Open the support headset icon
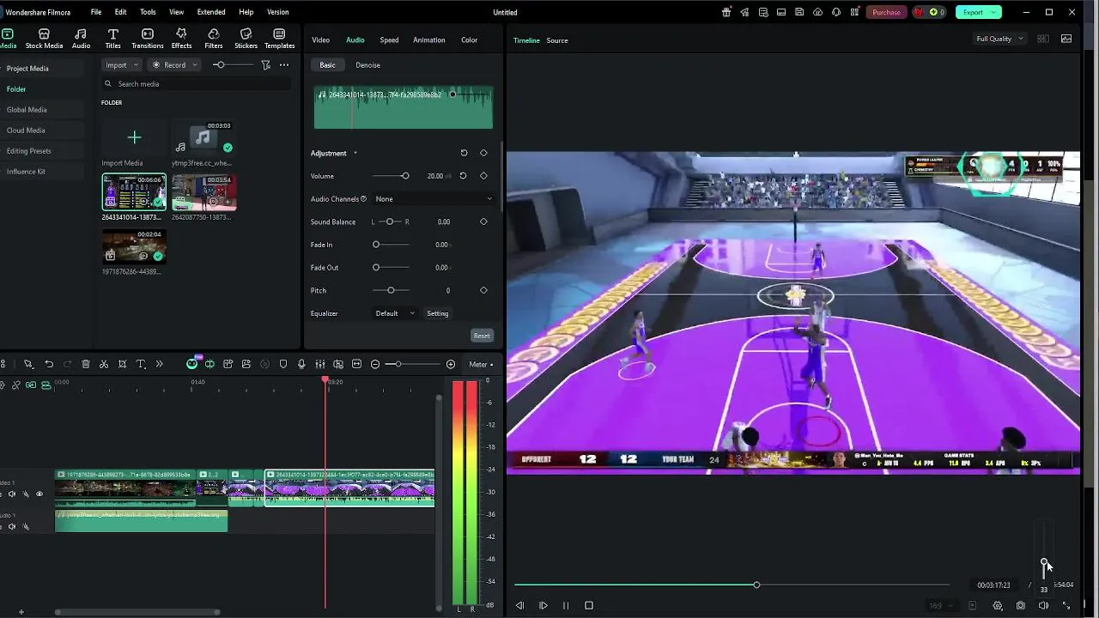Screen dimensions: 1099x618 [x=835, y=12]
